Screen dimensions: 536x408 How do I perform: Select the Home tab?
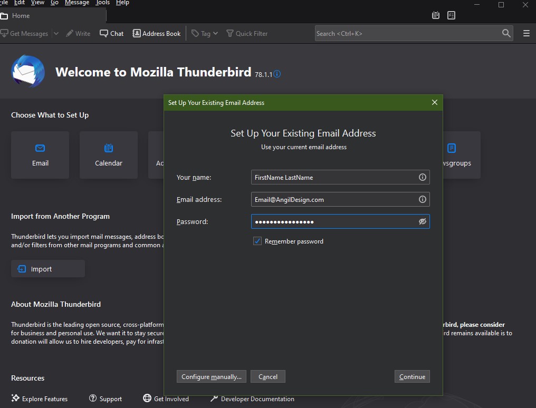point(53,16)
